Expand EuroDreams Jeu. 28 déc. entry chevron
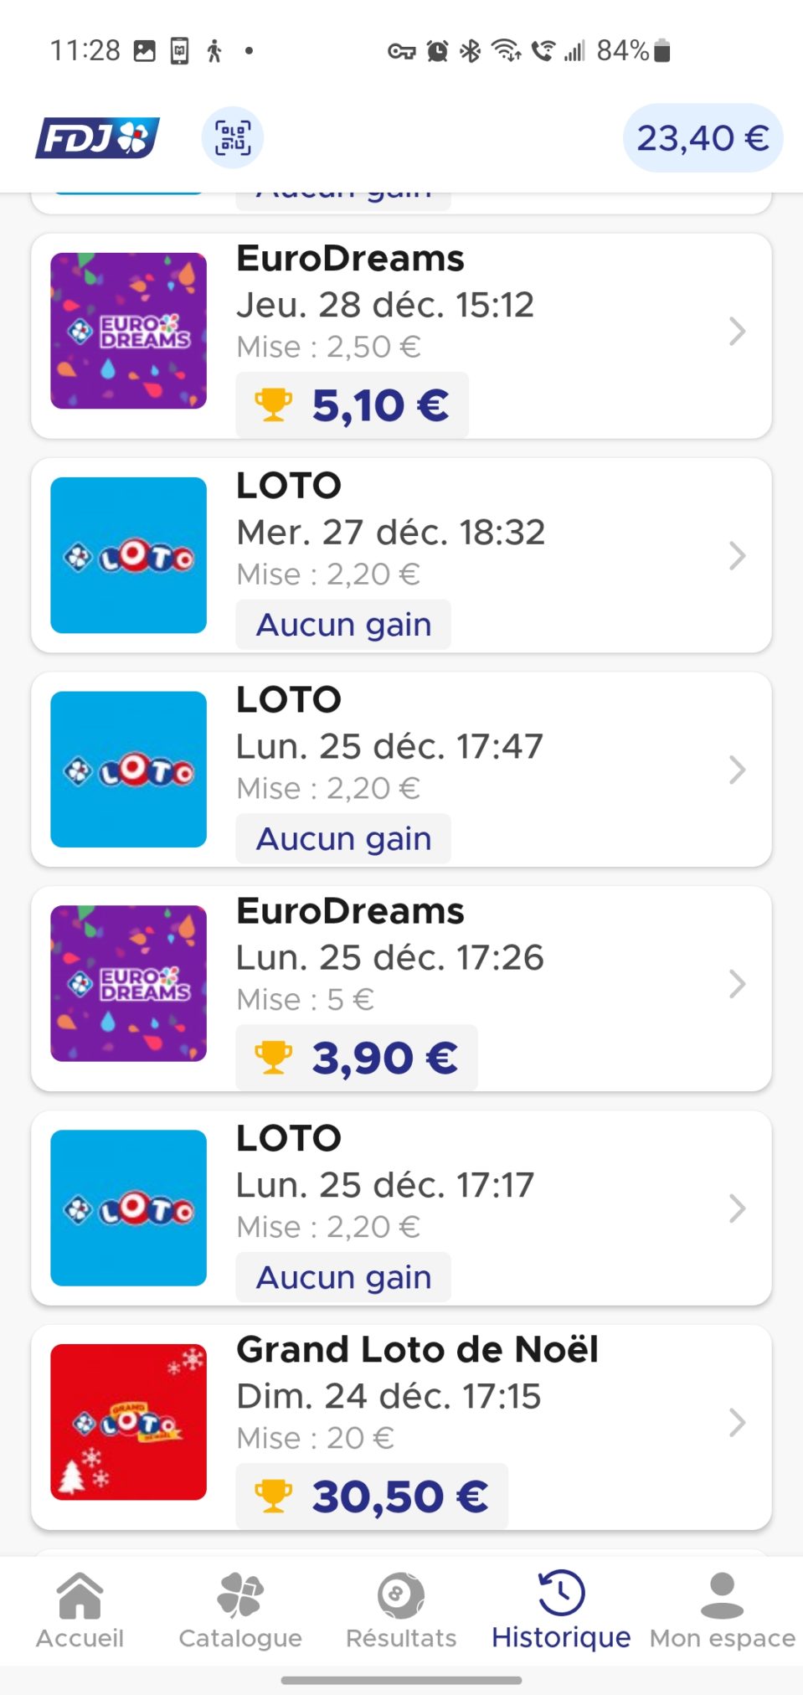The width and height of the screenshot is (803, 1695). (737, 332)
